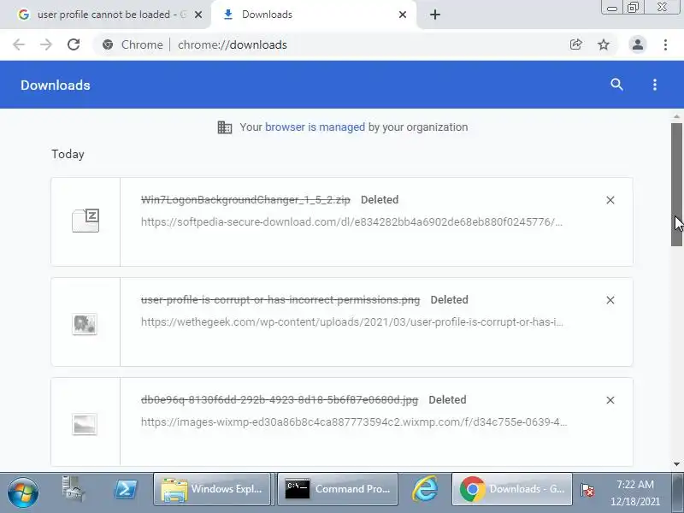Close the Downloads tab

coord(403,15)
